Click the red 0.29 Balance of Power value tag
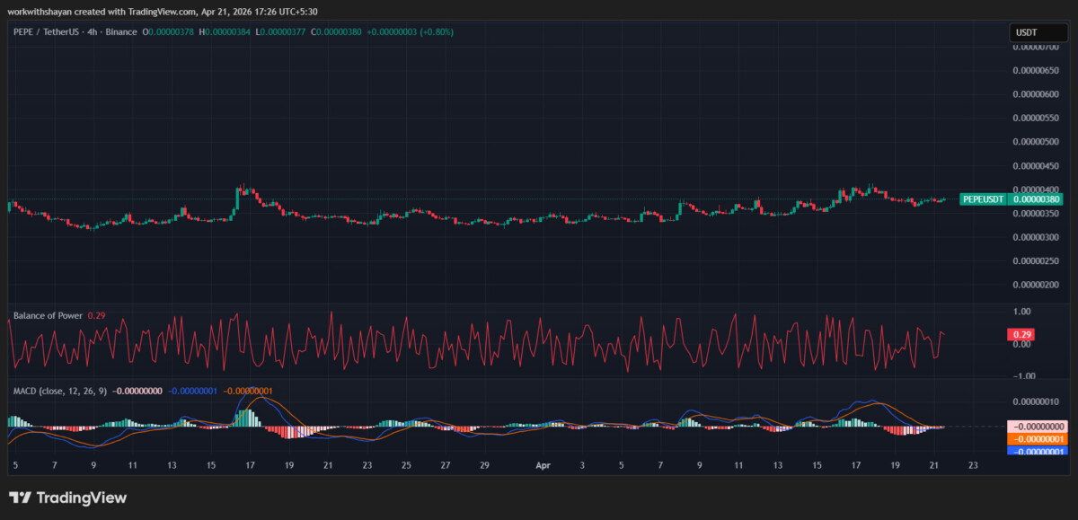 pos(1021,334)
